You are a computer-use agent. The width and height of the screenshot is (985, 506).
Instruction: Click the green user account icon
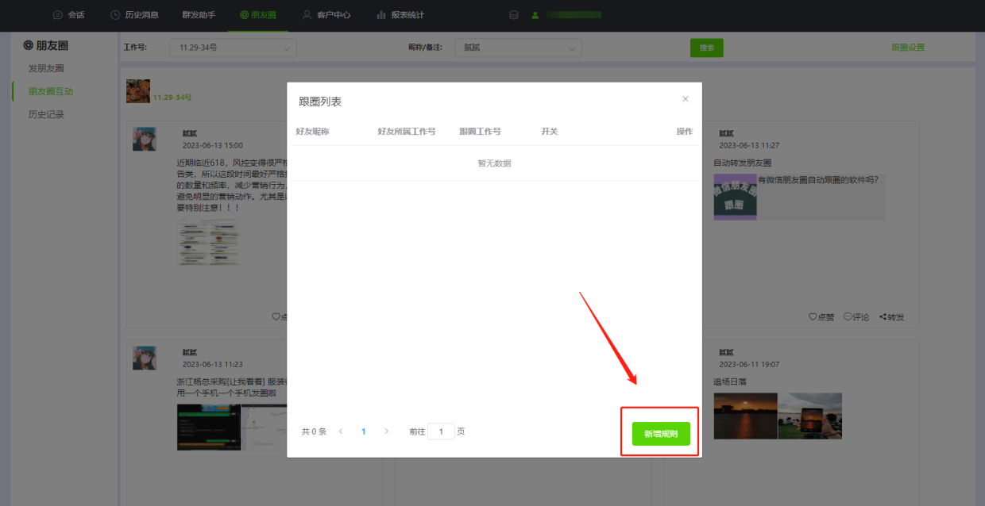tap(535, 15)
